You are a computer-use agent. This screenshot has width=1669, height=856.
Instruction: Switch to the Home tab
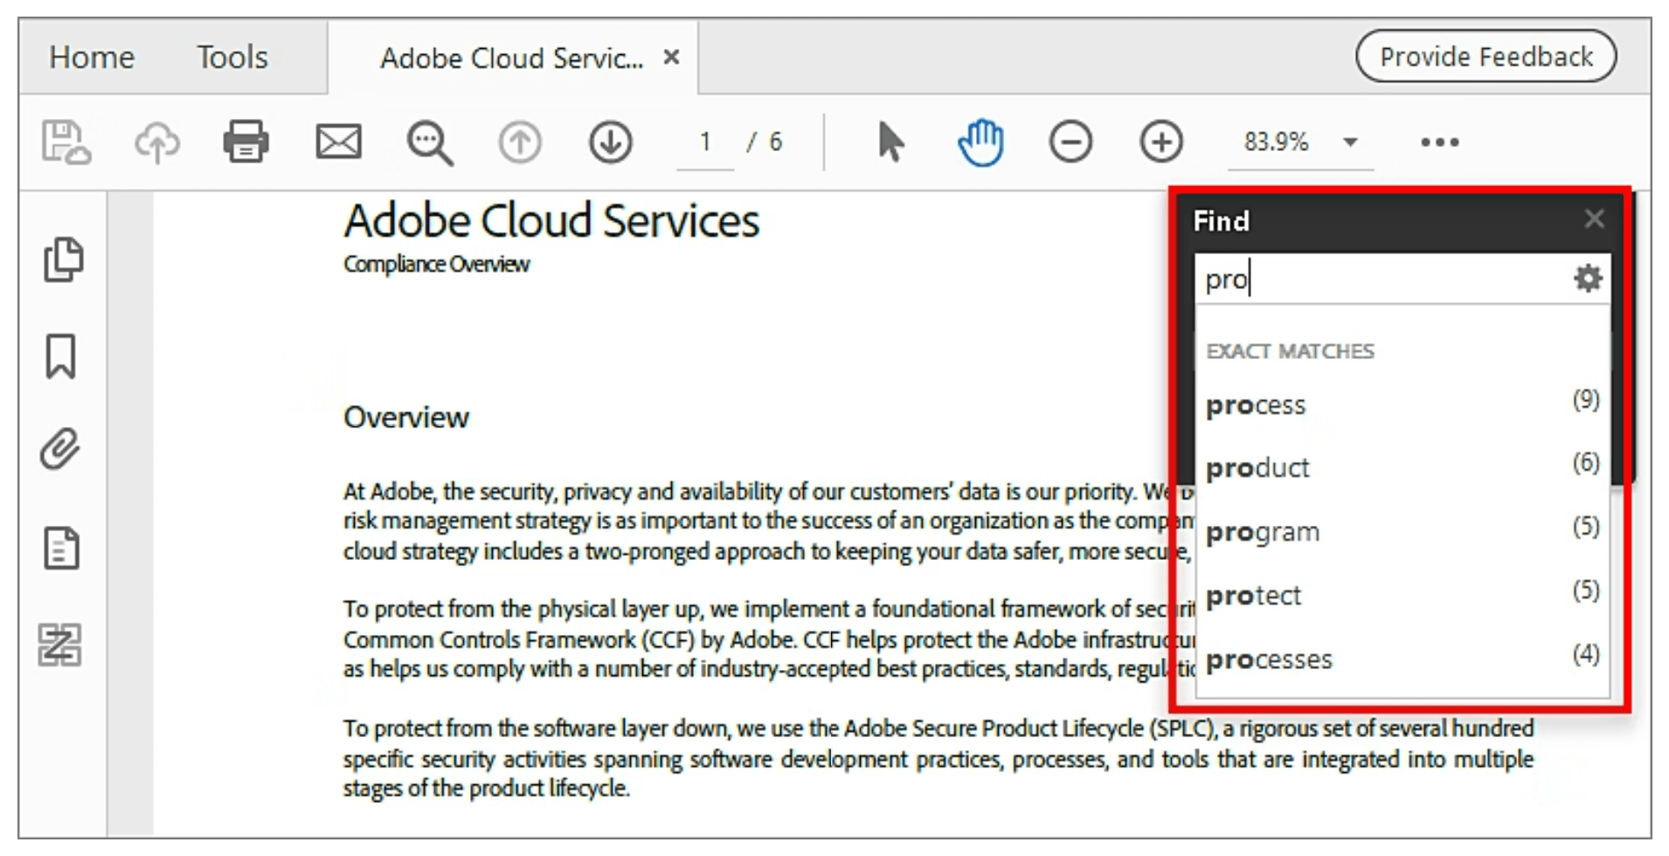[93, 57]
